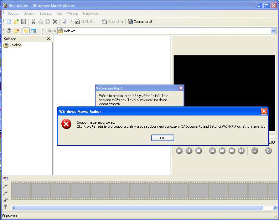Click the Paste clipboard icon
Viewport: 279px width, 220px height.
[x=48, y=22]
